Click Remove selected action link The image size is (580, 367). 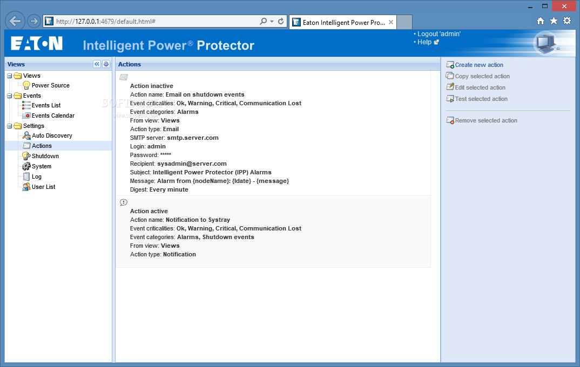pos(486,120)
